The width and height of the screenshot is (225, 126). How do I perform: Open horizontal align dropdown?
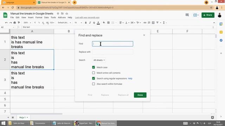(x=121, y=23)
